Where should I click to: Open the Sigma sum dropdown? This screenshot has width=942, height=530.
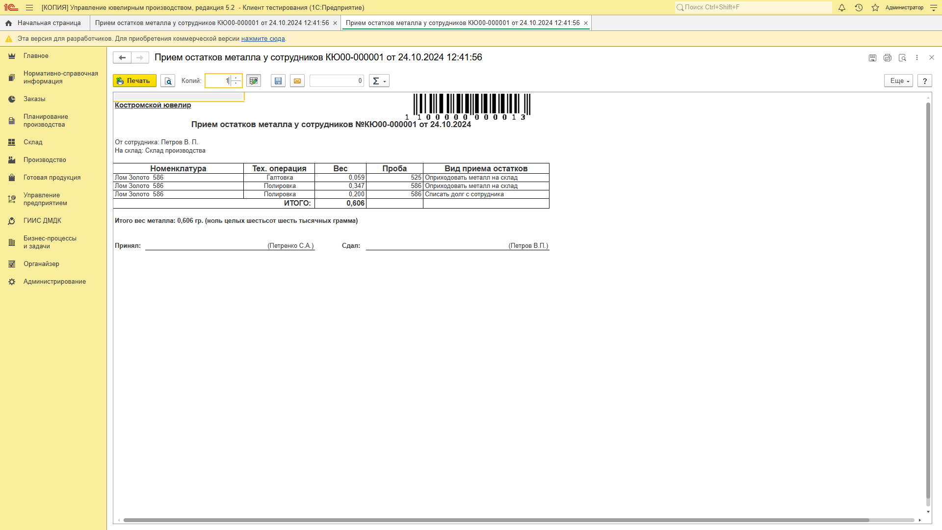[x=379, y=81]
